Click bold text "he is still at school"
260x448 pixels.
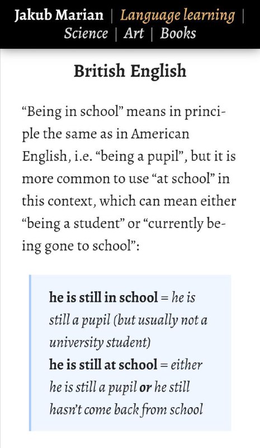click(x=103, y=365)
